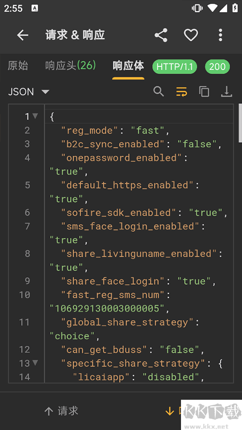Collapse specific_share_strategy at line 13
Image resolution: width=242 pixels, height=430 pixels.
[35, 363]
